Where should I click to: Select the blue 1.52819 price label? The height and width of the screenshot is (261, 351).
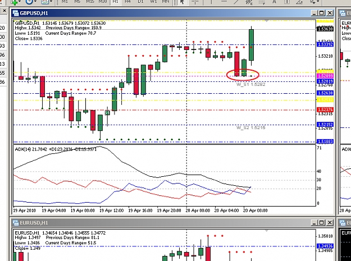[x=325, y=81]
